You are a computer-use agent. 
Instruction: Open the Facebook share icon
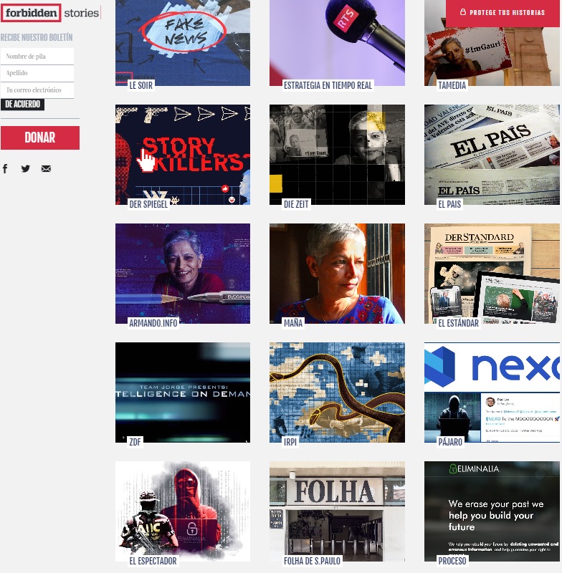click(5, 168)
